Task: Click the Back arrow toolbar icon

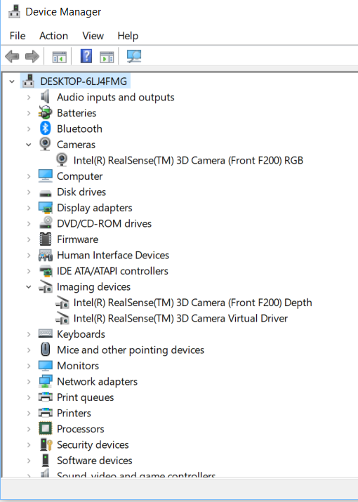Action: coord(12,56)
